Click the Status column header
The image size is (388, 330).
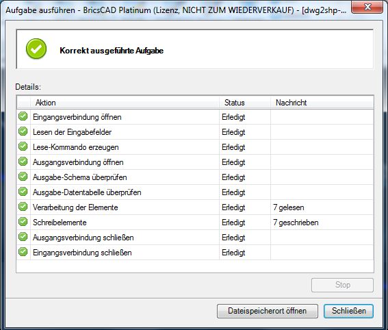coord(245,103)
